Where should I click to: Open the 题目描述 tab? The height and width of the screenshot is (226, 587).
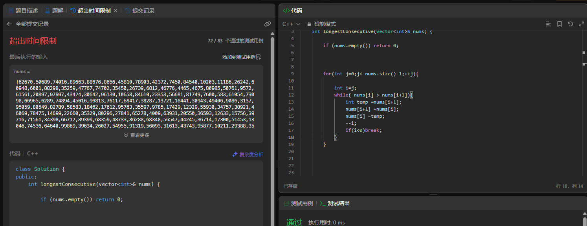(23, 11)
